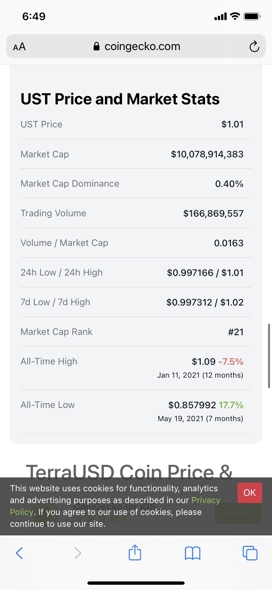Tap the Trading Volume label

(53, 213)
